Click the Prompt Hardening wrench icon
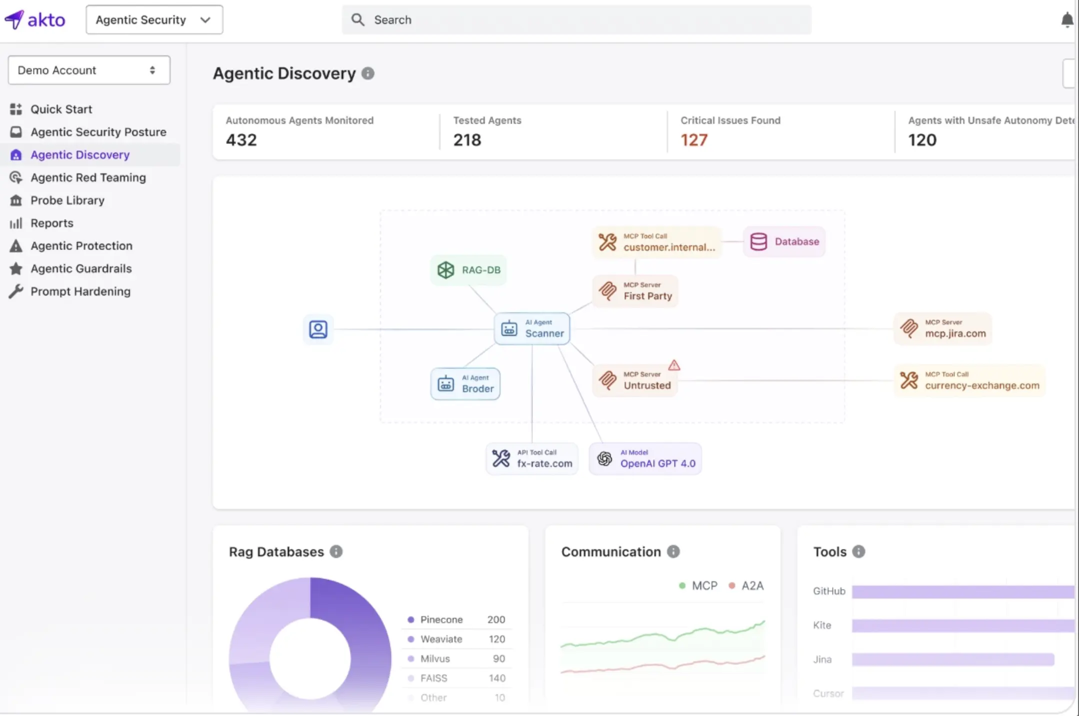The width and height of the screenshot is (1079, 716). [x=16, y=291]
